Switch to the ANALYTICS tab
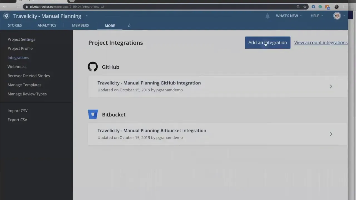 (x=47, y=25)
